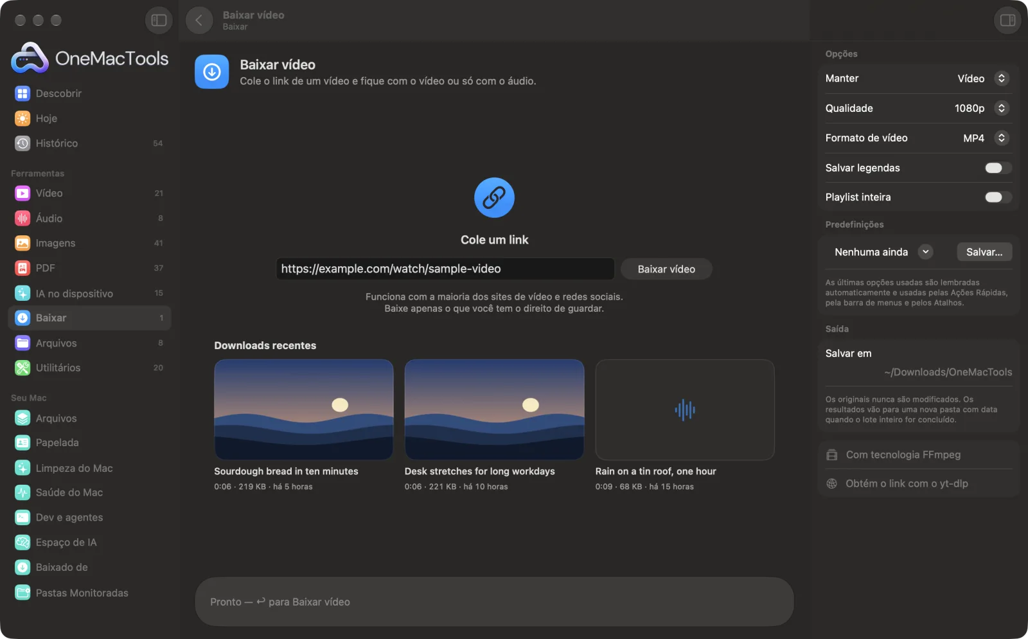Open Saúde do Mac
This screenshot has width=1028, height=639.
click(89, 492)
